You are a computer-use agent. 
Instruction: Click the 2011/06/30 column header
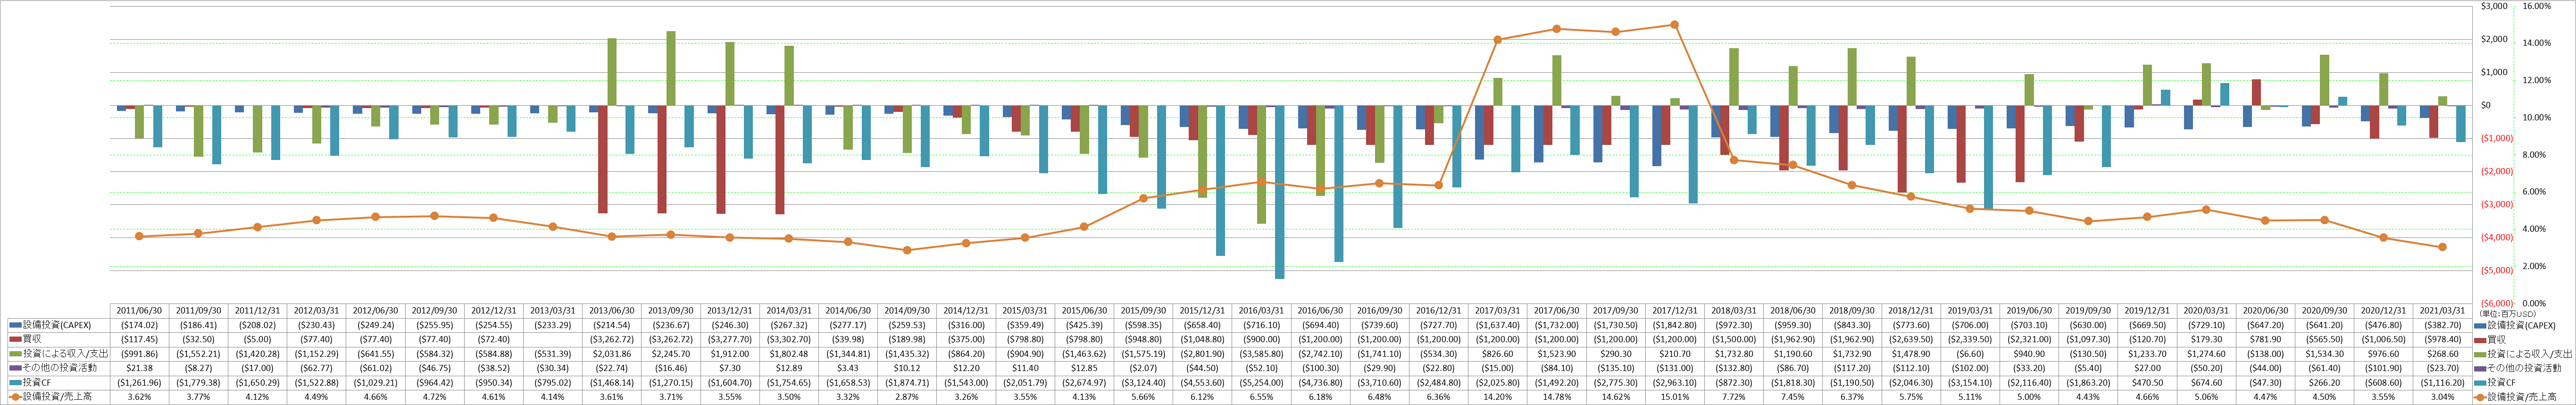click(x=139, y=311)
